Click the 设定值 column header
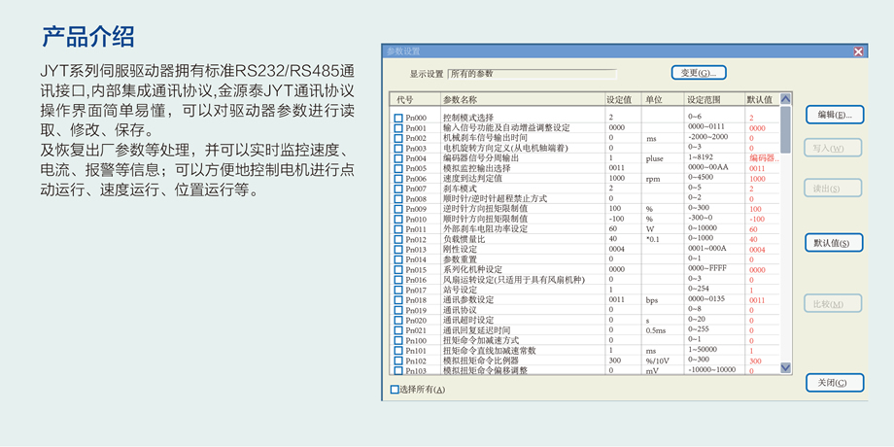 (x=622, y=99)
